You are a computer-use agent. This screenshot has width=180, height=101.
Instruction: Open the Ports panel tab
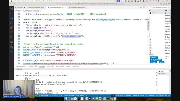click(x=49, y=66)
